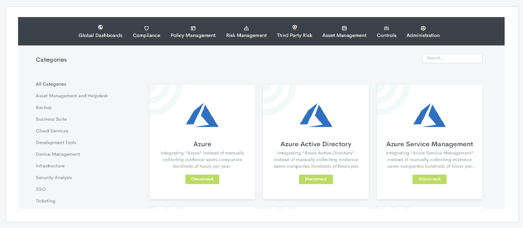
Task: Filter by the Development Tools category
Action: point(56,142)
